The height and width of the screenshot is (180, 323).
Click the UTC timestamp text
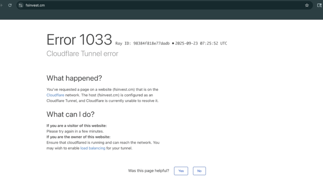(x=201, y=43)
